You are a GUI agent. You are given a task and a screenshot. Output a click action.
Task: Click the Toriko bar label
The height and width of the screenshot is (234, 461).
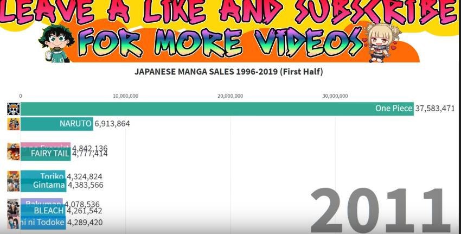[52, 176]
